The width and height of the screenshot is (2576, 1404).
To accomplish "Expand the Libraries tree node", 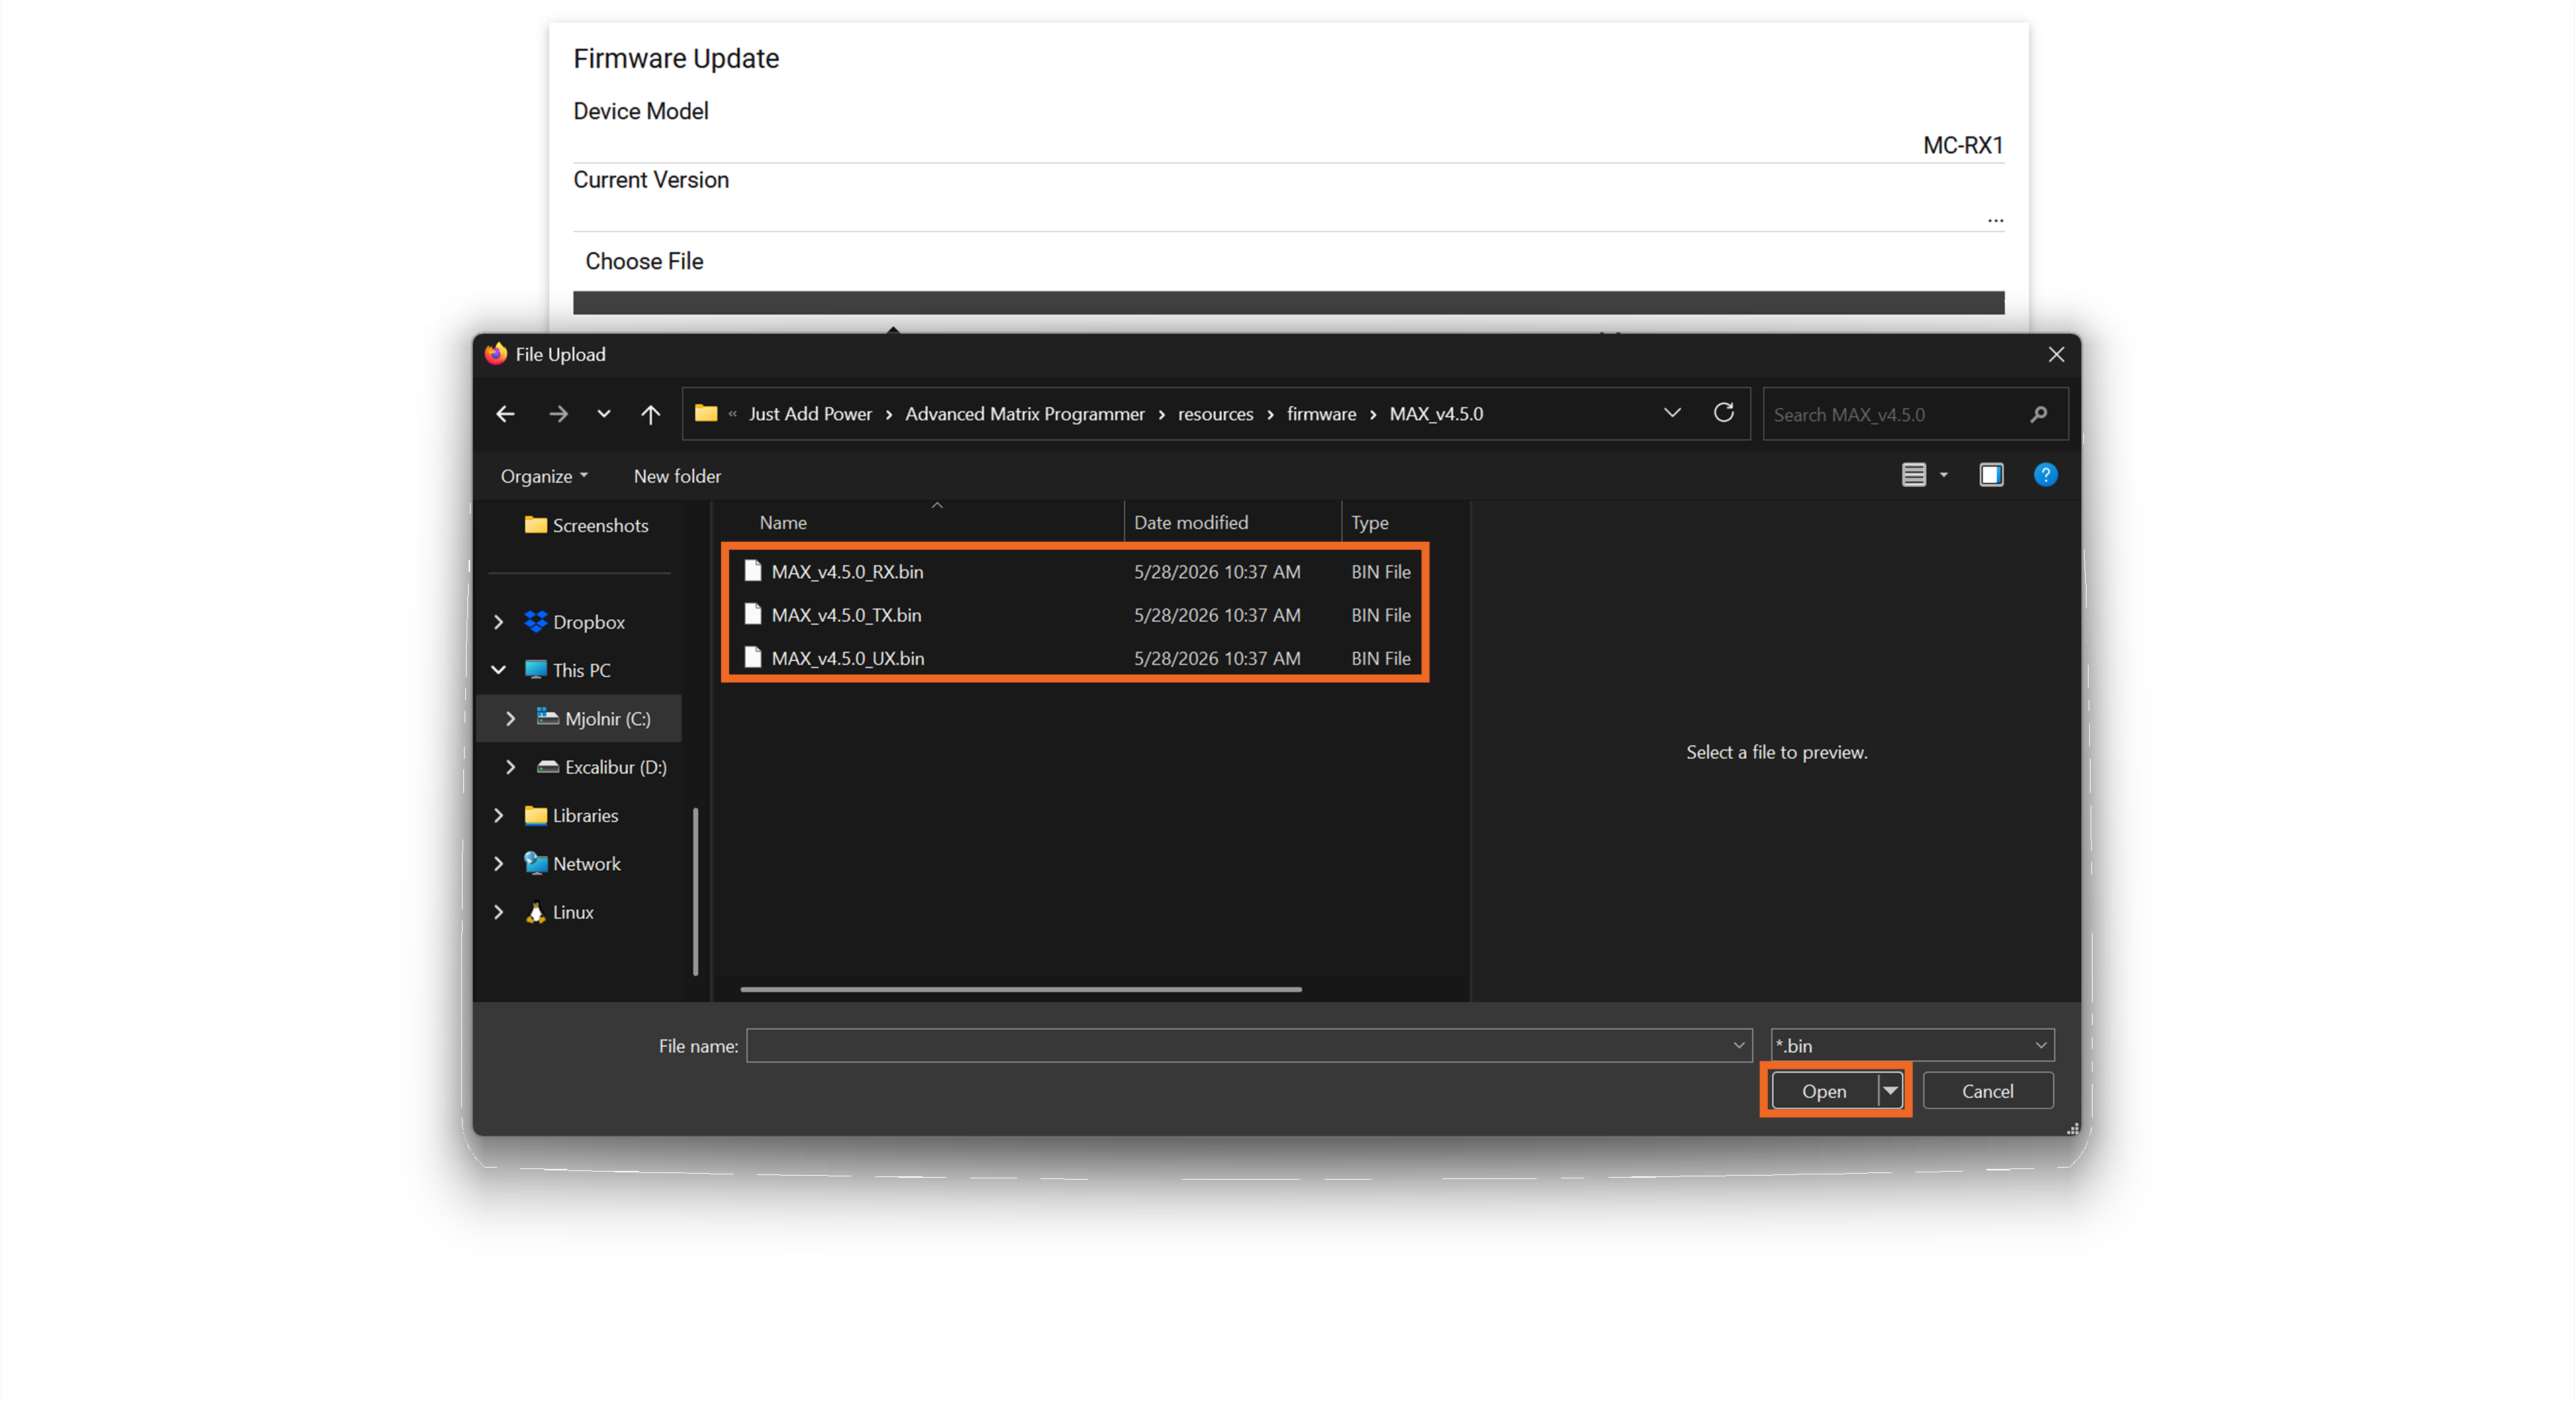I will click(x=498, y=815).
